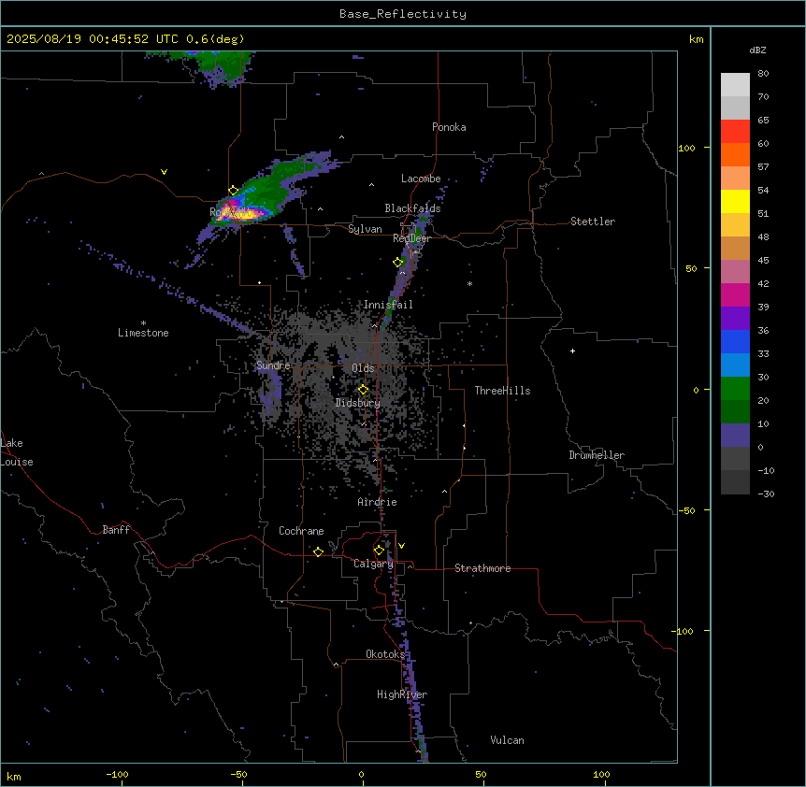Image resolution: width=806 pixels, height=787 pixels.
Task: Select the Innisfail town label
Action: tap(388, 305)
